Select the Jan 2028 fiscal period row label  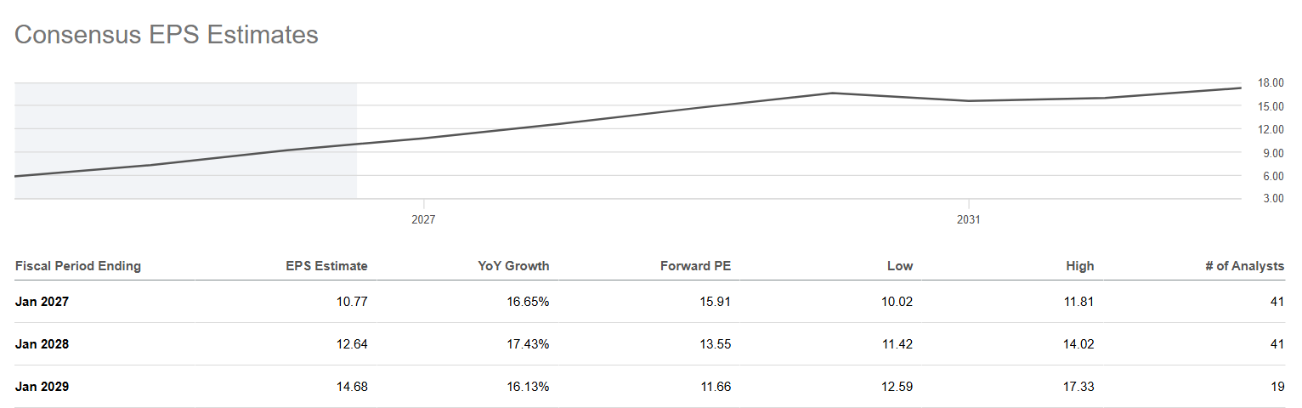click(x=42, y=343)
